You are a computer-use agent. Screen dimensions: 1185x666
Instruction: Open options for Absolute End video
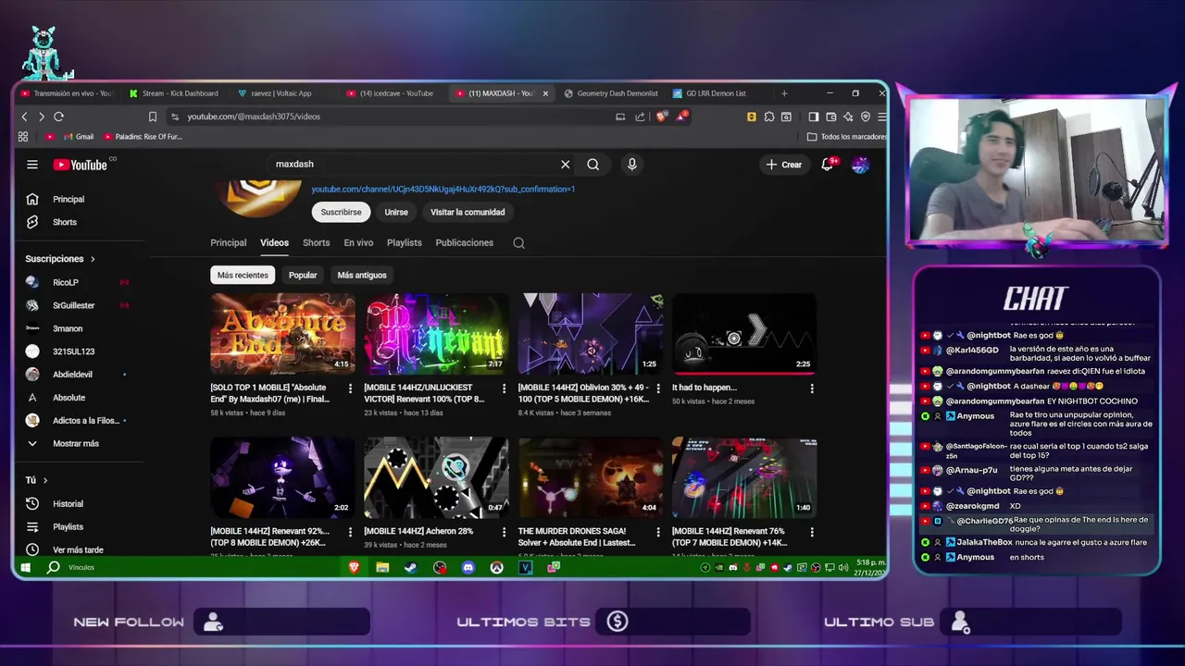coord(350,388)
